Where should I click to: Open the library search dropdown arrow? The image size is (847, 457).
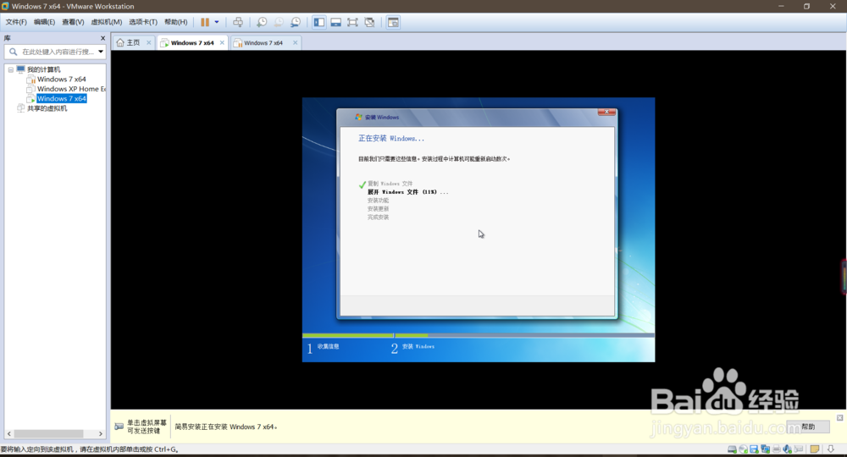point(101,52)
